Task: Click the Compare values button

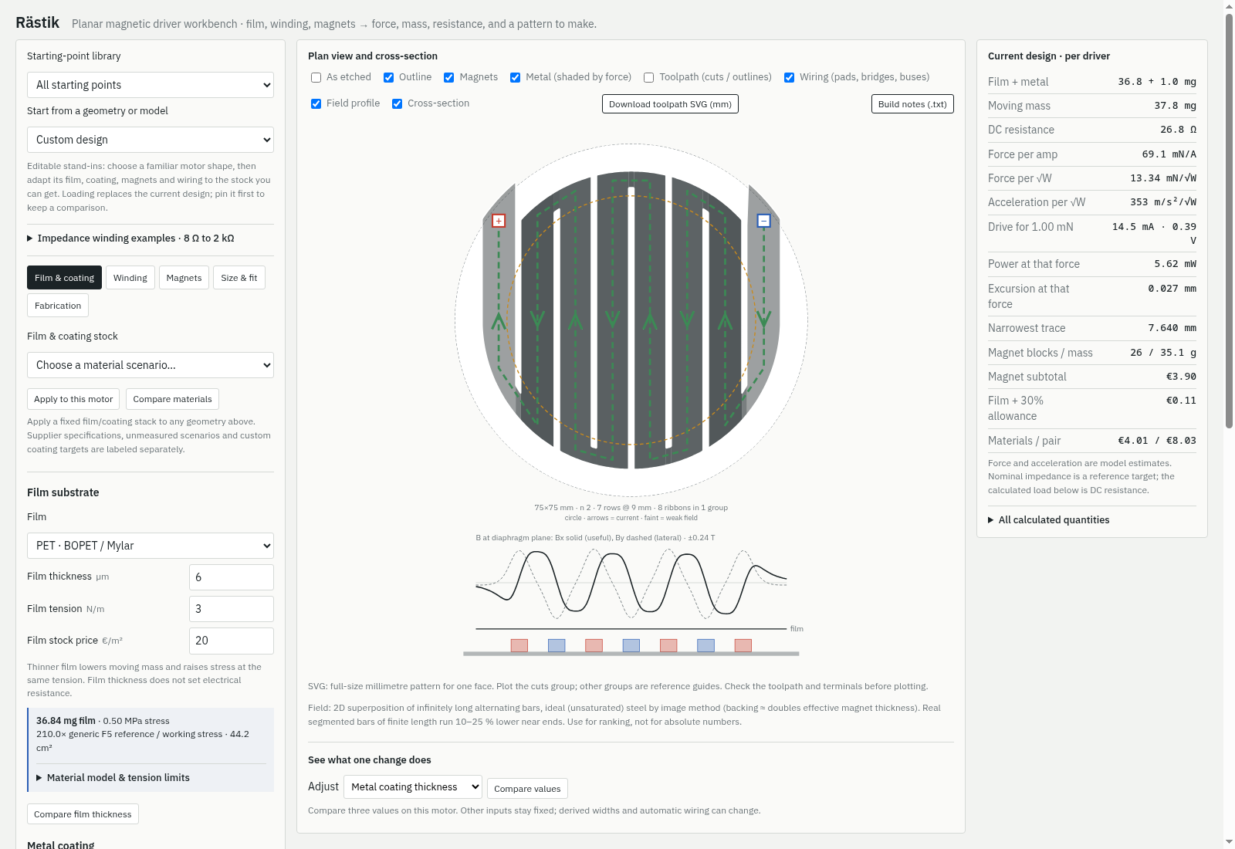Action: [x=527, y=789]
